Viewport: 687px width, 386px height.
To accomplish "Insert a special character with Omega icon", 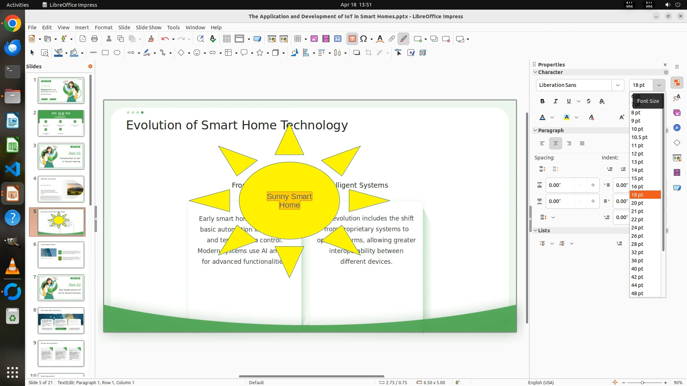I will pos(364,39).
